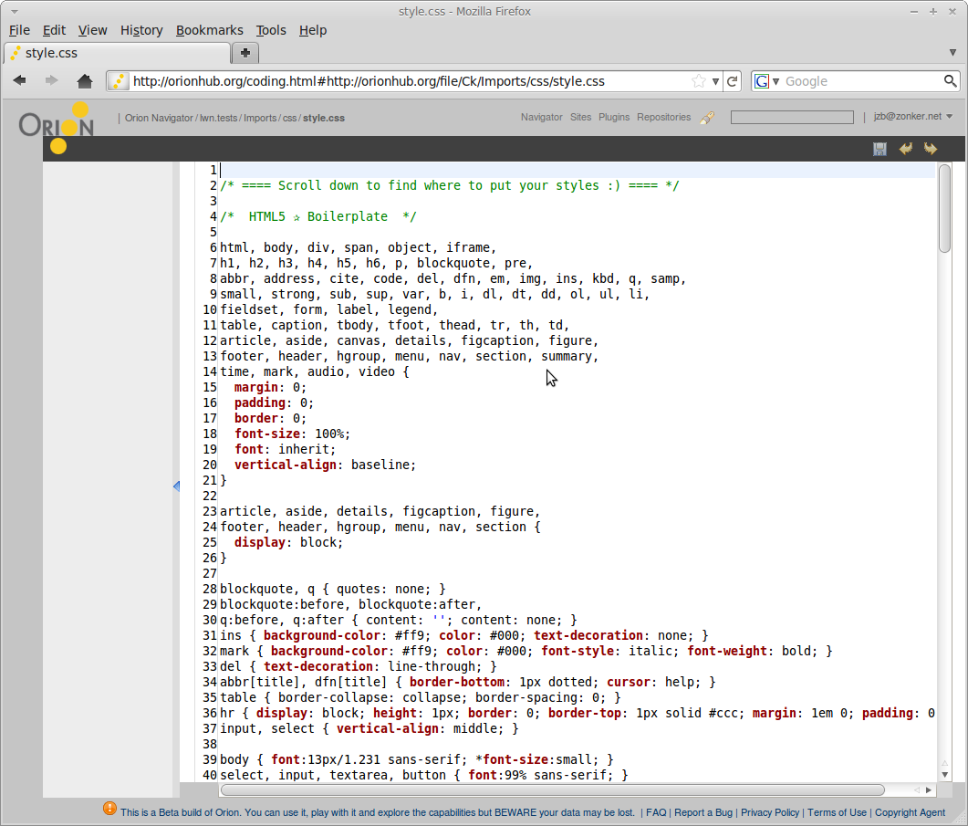Click the css breadcrumb folder link
This screenshot has width=968, height=826.
pyautogui.click(x=289, y=118)
